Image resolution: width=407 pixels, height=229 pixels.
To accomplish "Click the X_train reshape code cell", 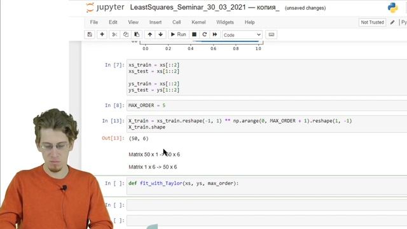I will [x=267, y=124].
